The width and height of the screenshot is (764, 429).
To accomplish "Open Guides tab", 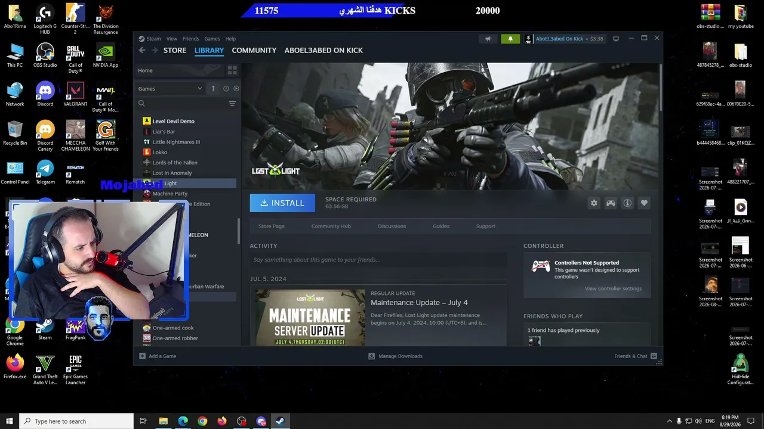I will 441,226.
